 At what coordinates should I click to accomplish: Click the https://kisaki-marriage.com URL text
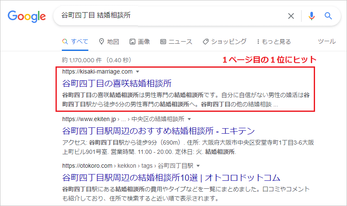[98, 71]
